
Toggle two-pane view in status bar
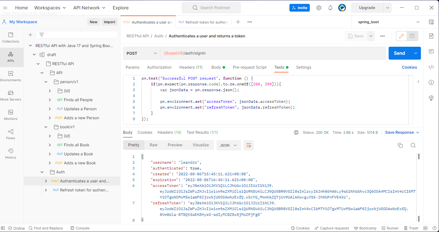pos(425,228)
